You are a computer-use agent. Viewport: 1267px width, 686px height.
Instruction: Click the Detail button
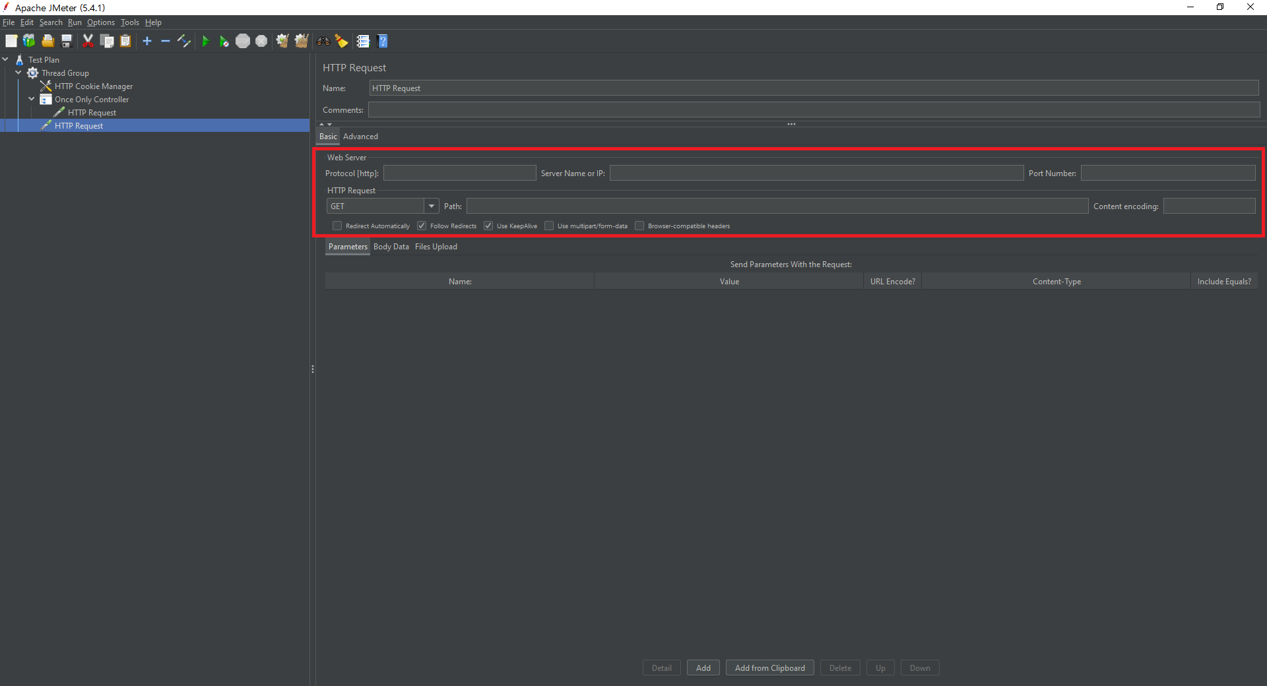tap(661, 668)
